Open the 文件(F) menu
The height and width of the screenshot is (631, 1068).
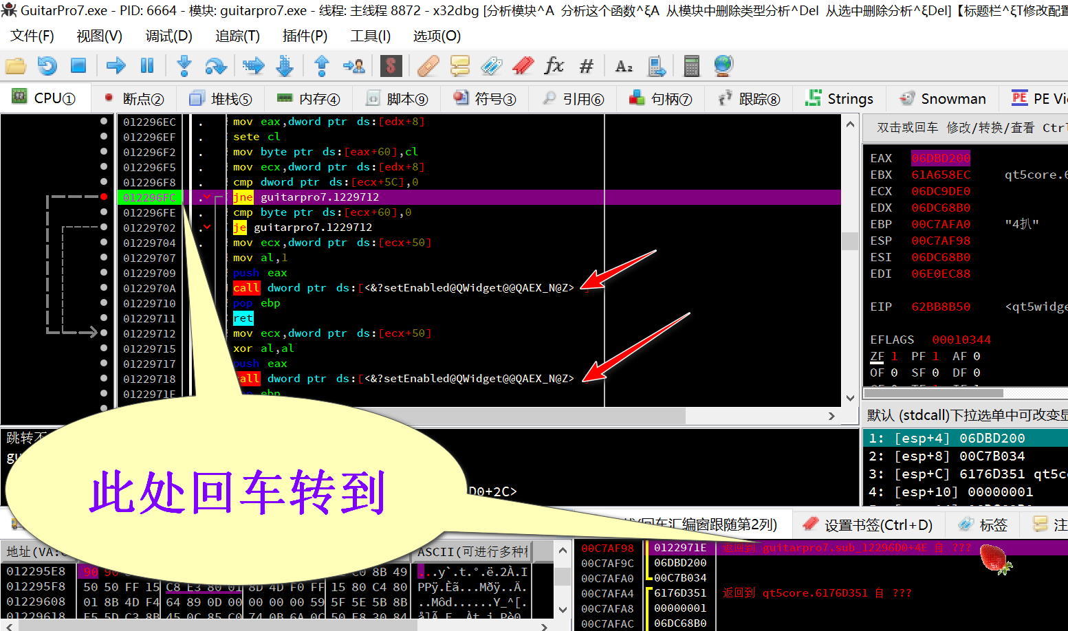coord(32,36)
